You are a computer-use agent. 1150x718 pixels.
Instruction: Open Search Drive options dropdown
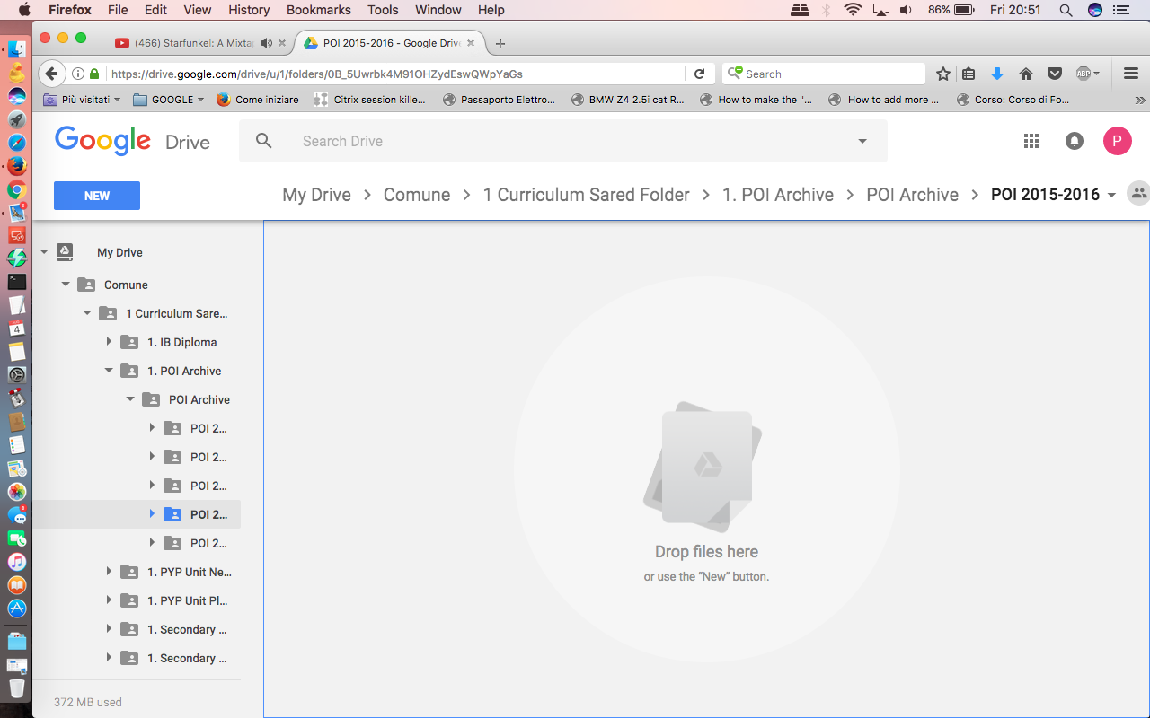[862, 141]
